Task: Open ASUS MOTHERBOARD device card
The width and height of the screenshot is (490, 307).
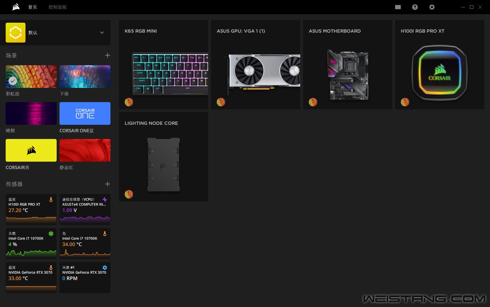Action: tap(348, 65)
